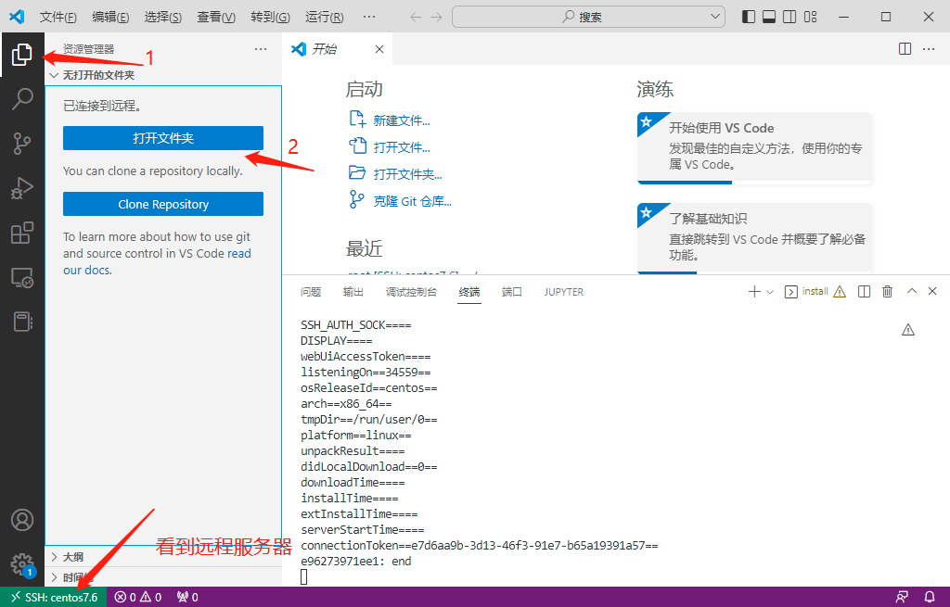
Task: Toggle the secondary side bar layout icon
Action: click(790, 17)
